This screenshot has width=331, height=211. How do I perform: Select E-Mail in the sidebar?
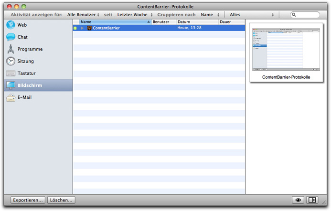pyautogui.click(x=38, y=97)
